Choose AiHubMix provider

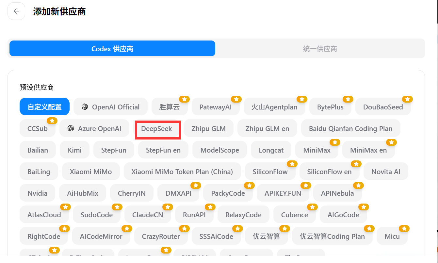pyautogui.click(x=83, y=193)
